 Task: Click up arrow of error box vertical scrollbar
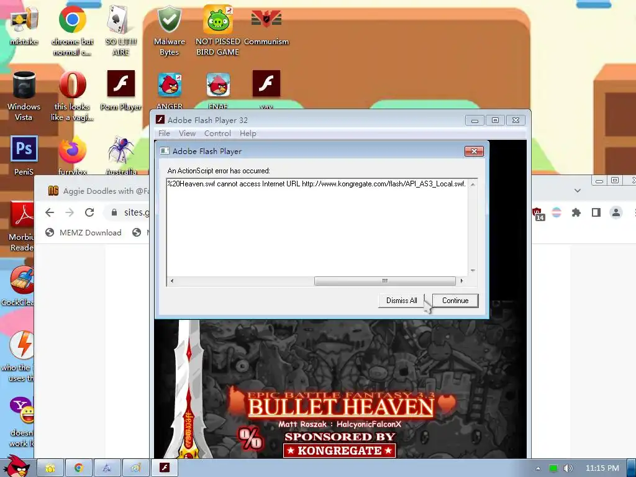click(473, 184)
